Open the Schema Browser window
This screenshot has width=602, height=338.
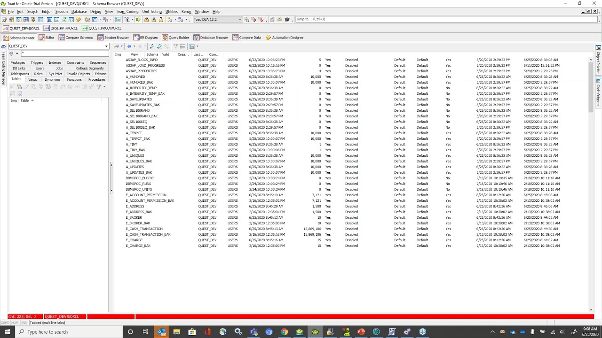point(18,38)
